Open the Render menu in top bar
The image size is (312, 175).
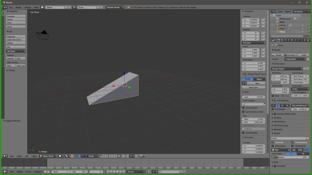pos(18,7)
